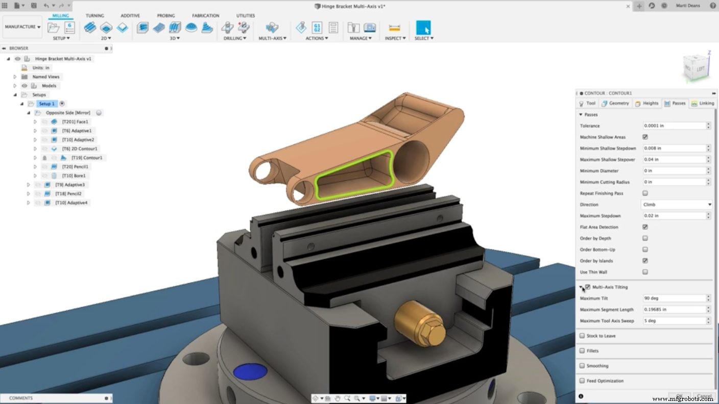Click the Simulate icon in the Actions panel
The height and width of the screenshot is (404, 719).
tap(301, 28)
